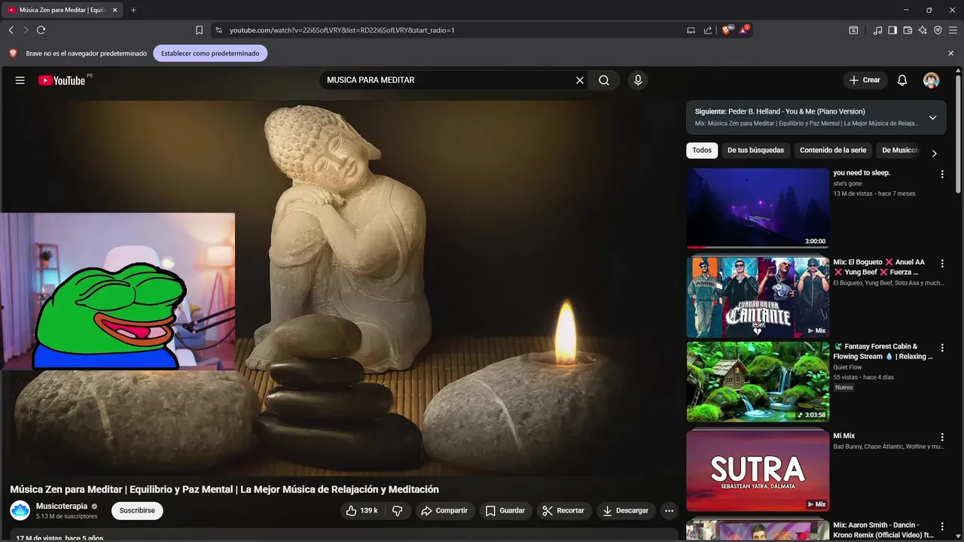The height and width of the screenshot is (542, 964).
Task: Bookmark this page icon in address bar
Action: click(199, 30)
